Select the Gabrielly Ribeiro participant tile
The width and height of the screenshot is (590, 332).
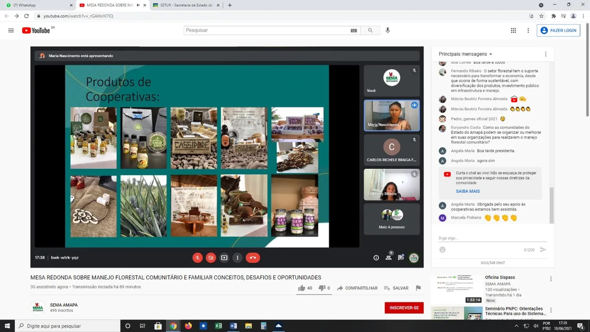coord(392,184)
